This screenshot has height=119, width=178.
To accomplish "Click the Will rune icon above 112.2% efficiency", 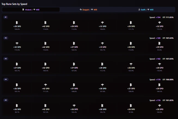I will (x=160, y=23).
